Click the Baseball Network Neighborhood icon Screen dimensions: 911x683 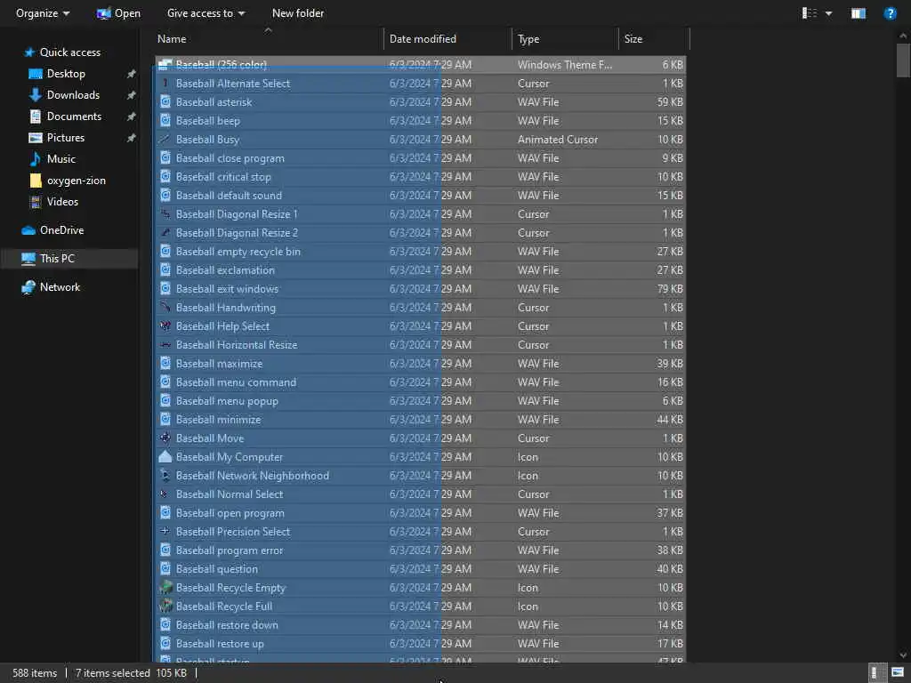(x=165, y=476)
